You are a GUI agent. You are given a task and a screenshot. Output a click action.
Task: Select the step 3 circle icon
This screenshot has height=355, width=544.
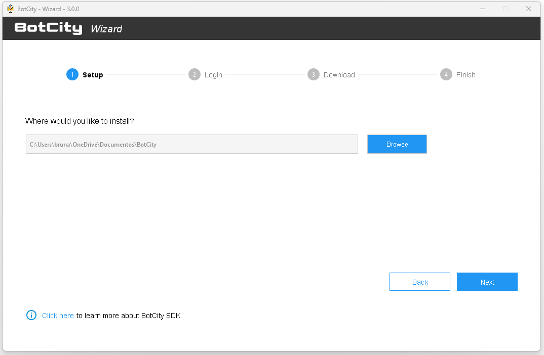click(x=314, y=75)
